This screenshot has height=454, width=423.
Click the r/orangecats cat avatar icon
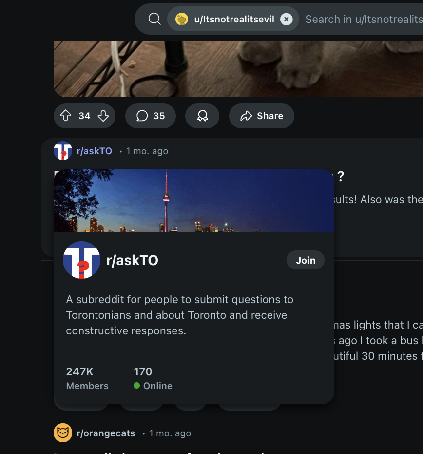[x=63, y=433]
